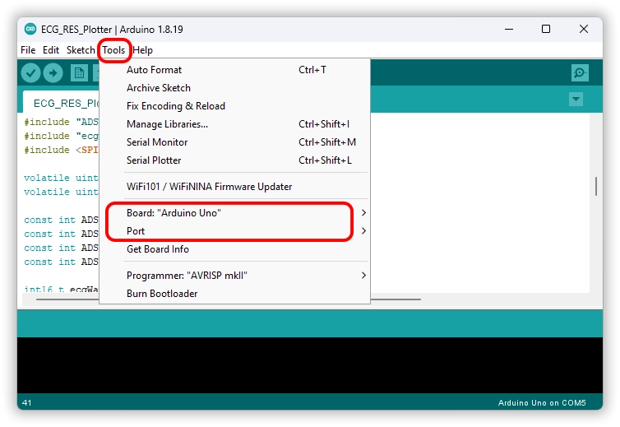The height and width of the screenshot is (427, 620).
Task: Minimize the Arduino window
Action: (509, 29)
